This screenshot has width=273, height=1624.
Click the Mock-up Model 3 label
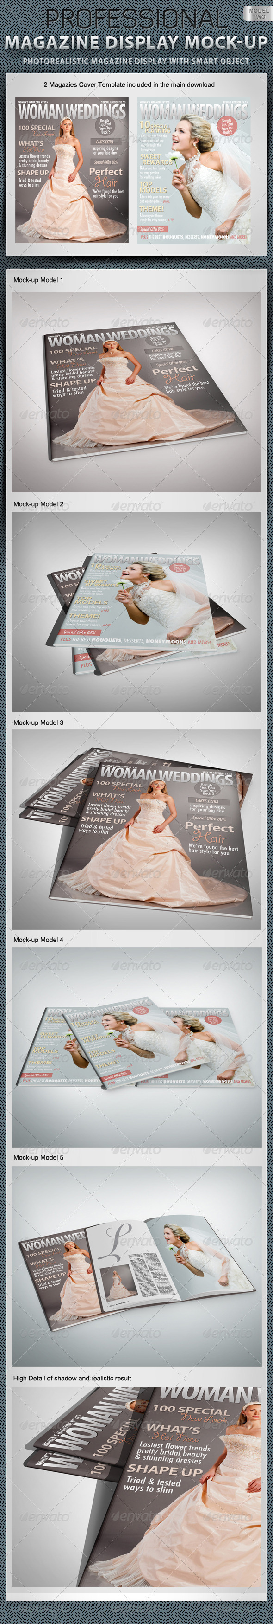click(x=38, y=722)
